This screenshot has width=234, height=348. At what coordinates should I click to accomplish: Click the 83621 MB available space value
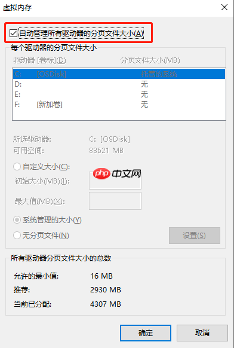106,151
